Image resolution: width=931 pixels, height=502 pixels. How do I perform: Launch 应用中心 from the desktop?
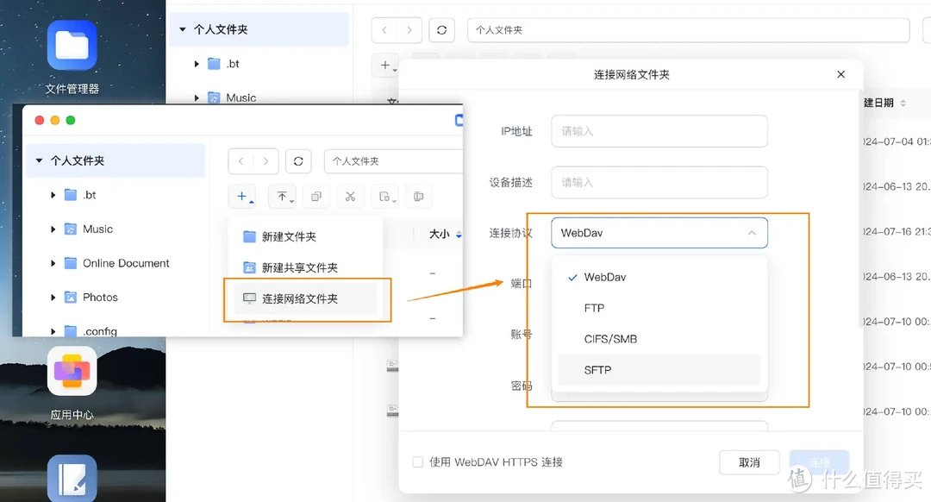tap(72, 371)
